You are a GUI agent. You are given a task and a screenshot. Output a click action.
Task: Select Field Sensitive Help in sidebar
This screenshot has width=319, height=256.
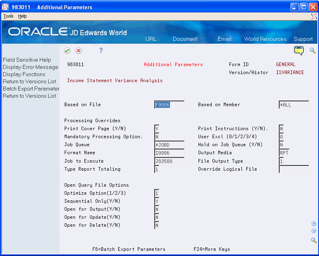pyautogui.click(x=27, y=60)
